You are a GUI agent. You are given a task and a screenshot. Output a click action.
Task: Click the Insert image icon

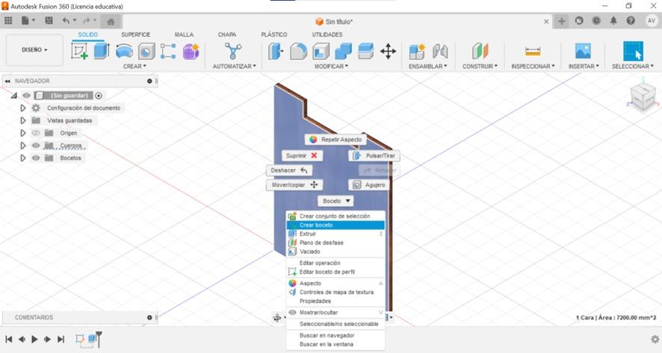(x=583, y=51)
